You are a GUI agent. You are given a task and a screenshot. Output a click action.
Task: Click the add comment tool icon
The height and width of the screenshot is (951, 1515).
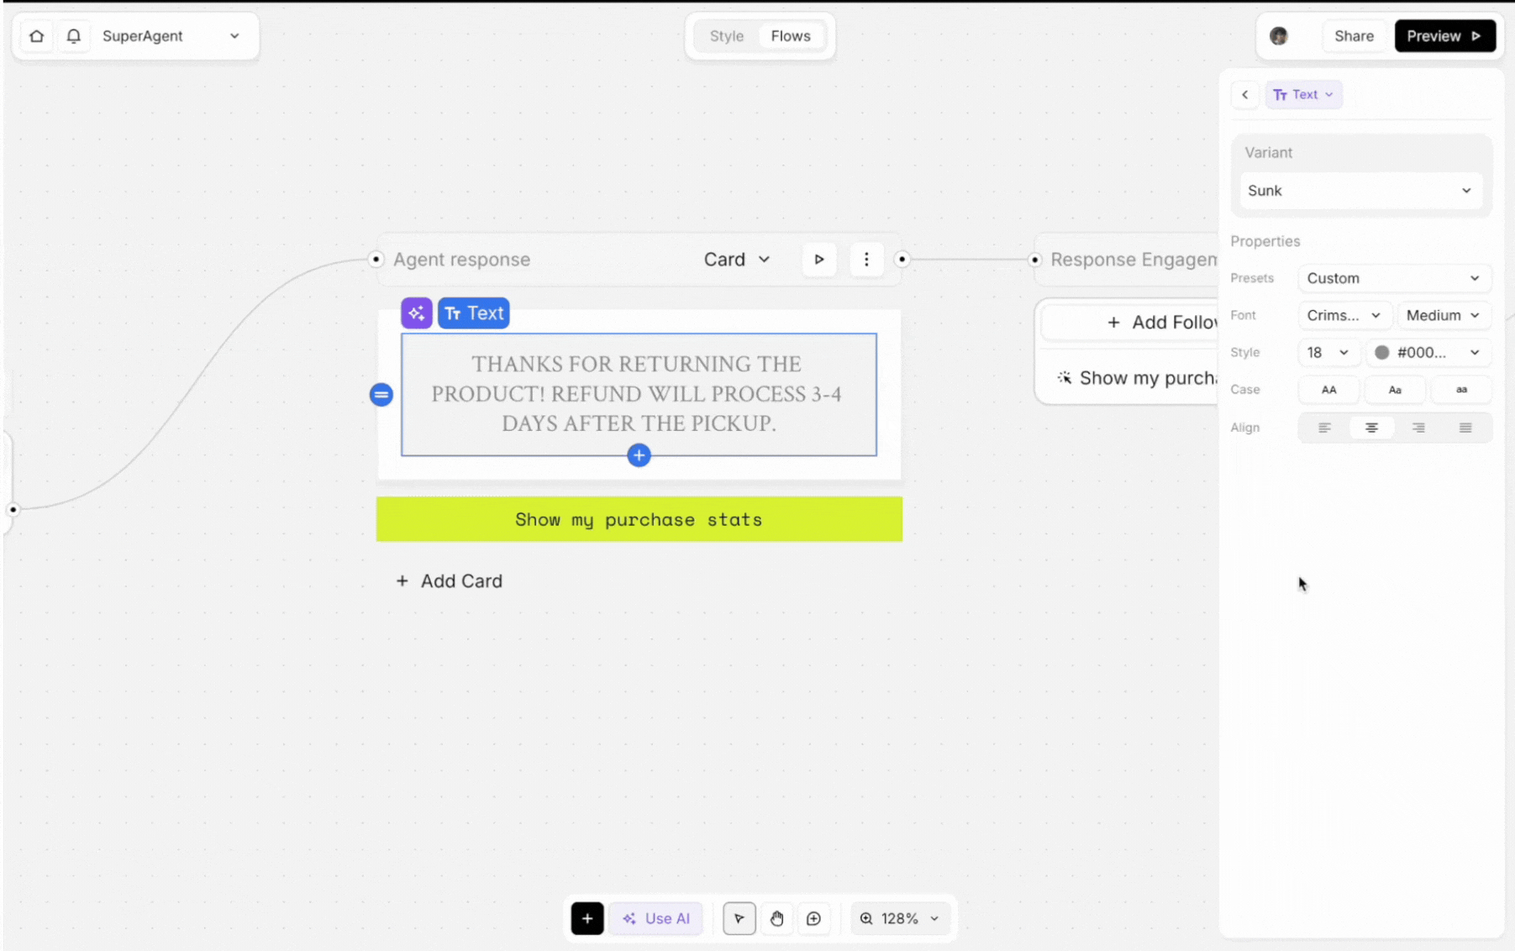(813, 918)
